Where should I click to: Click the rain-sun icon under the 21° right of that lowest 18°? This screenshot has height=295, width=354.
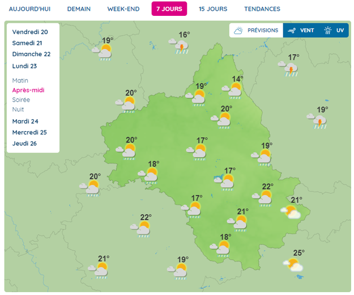pos(237,223)
